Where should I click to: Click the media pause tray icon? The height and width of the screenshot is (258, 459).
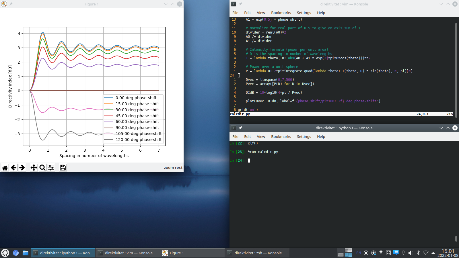click(x=366, y=253)
